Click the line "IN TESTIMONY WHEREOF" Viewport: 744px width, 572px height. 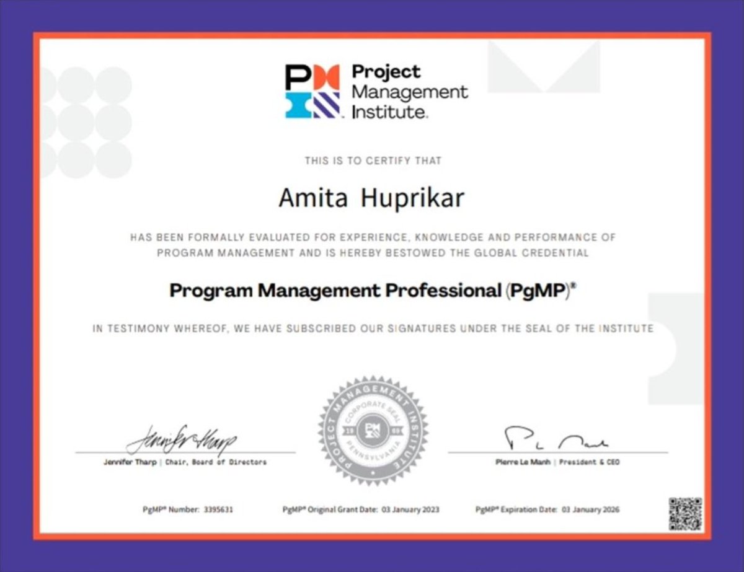(373, 328)
